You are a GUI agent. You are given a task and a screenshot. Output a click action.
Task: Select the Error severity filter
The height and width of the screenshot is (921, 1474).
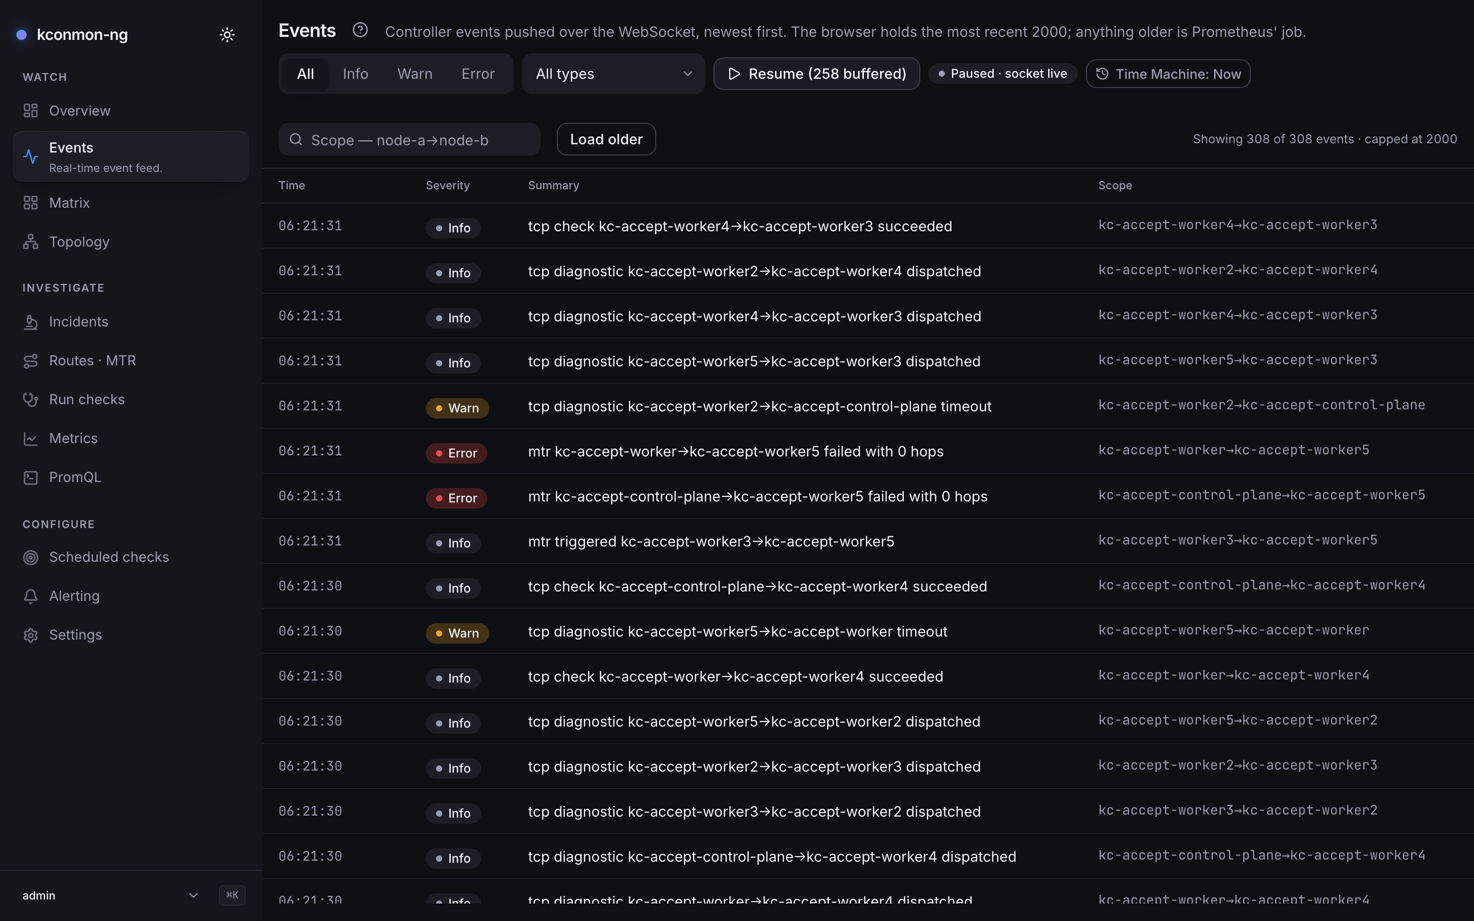[x=478, y=74]
